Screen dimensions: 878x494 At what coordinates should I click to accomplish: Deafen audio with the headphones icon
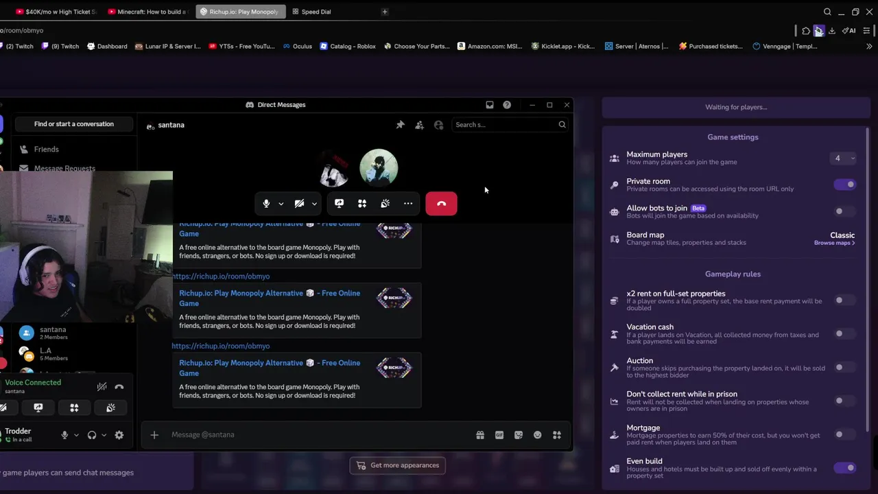pyautogui.click(x=92, y=435)
